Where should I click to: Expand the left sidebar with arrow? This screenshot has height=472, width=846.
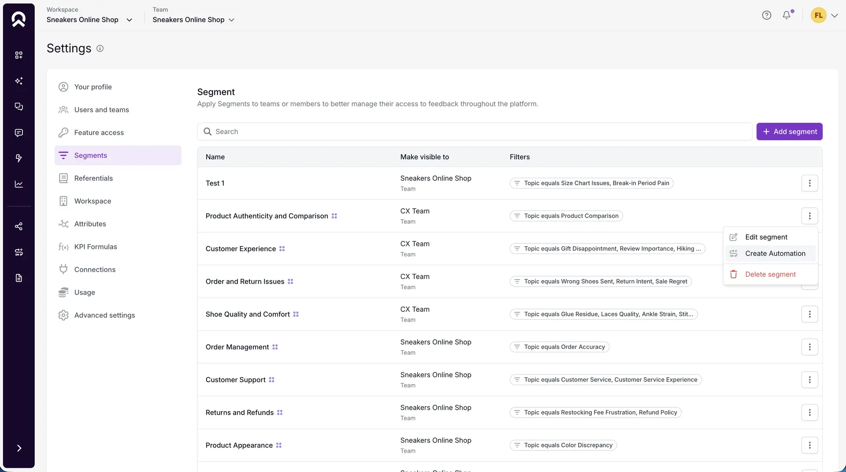(x=19, y=448)
